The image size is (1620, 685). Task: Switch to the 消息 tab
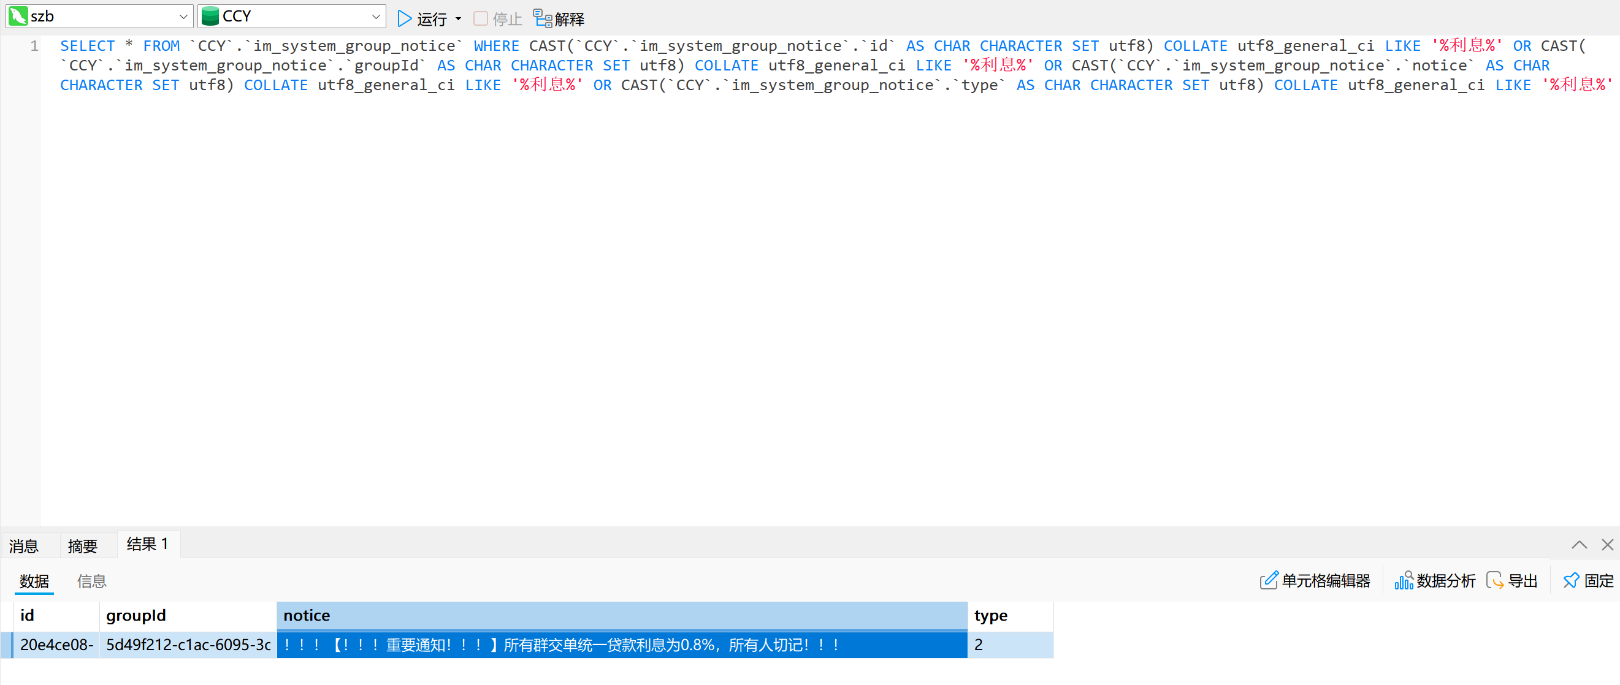tap(25, 545)
